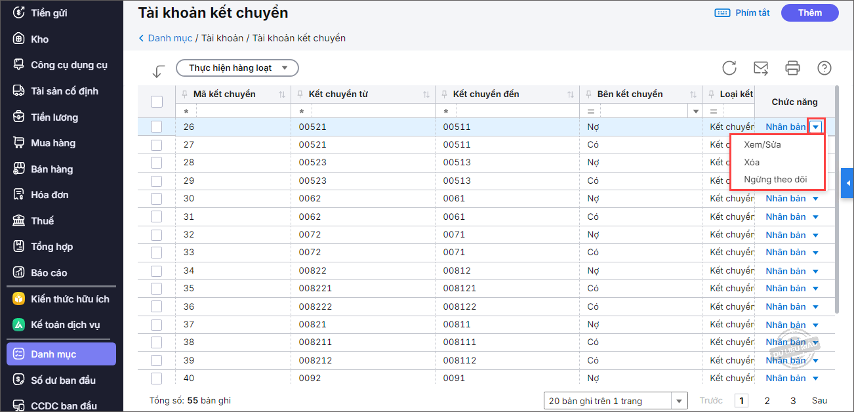Image resolution: width=854 pixels, height=412 pixels.
Task: Open the help question mark icon
Action: (824, 68)
